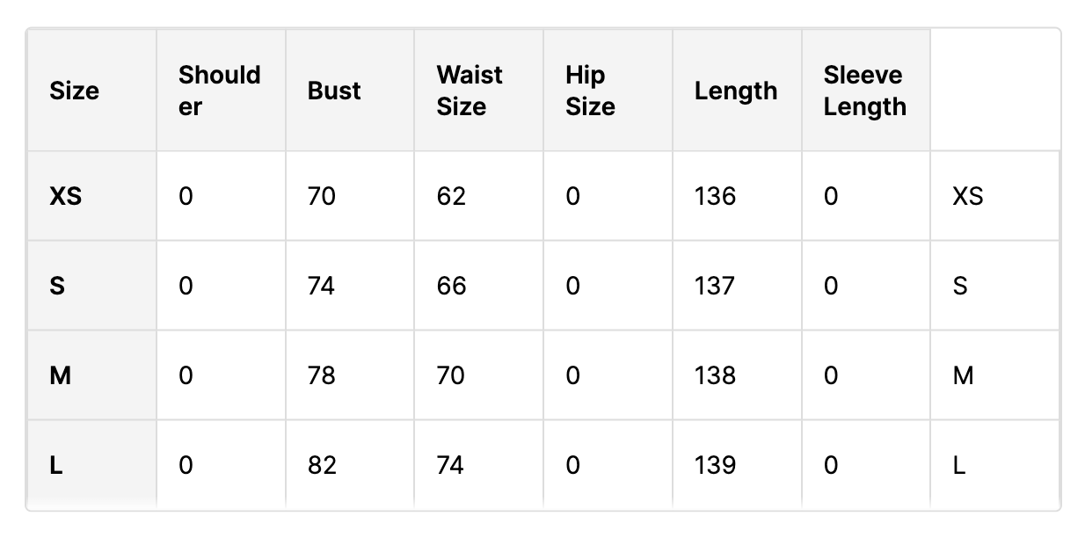Click the Size column header

click(x=91, y=91)
